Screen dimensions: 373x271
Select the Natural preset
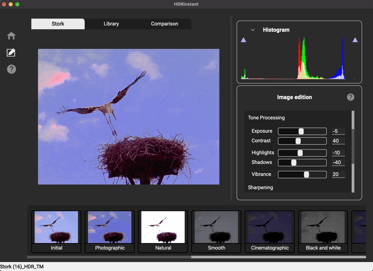coord(163,228)
